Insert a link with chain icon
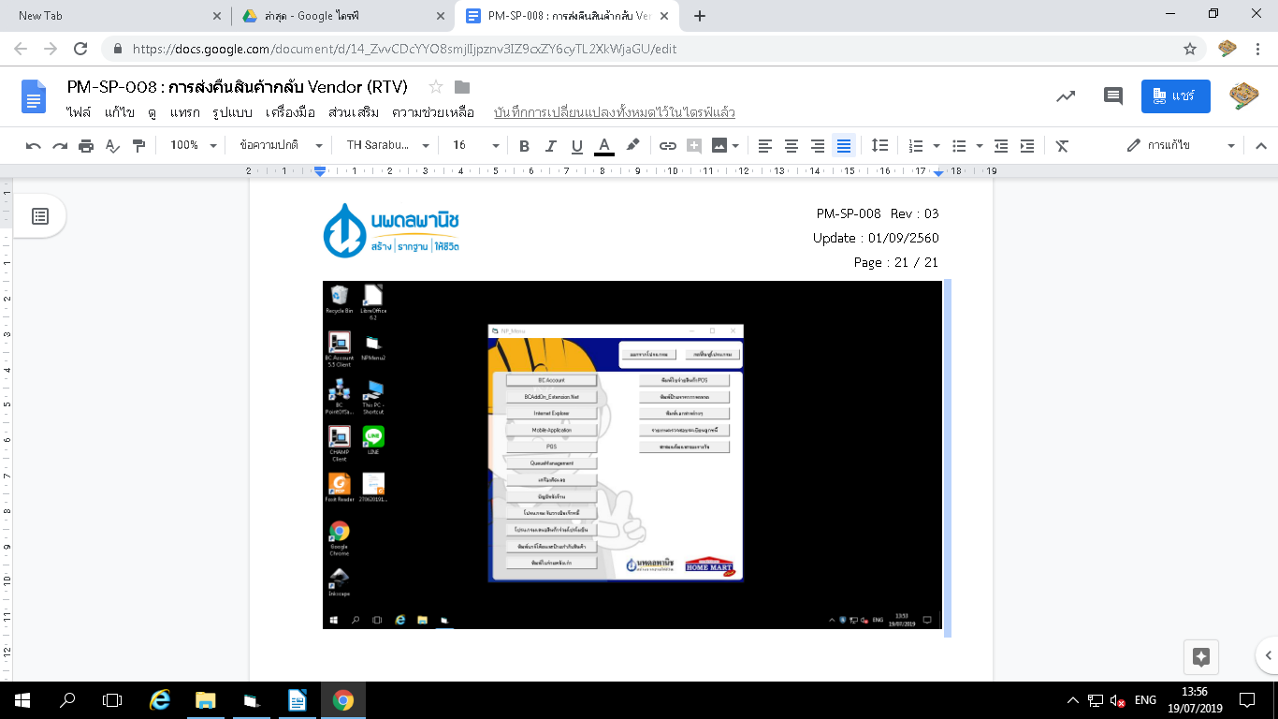 667,146
